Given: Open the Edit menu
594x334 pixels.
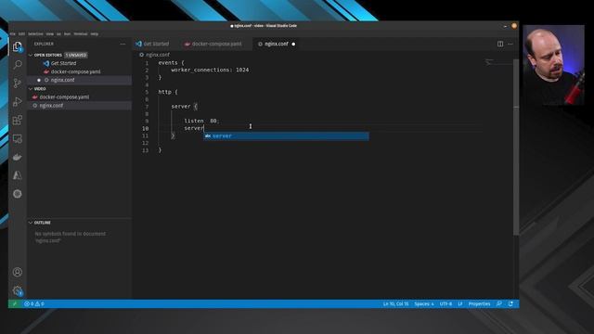Looking at the screenshot, I should tap(21, 33).
